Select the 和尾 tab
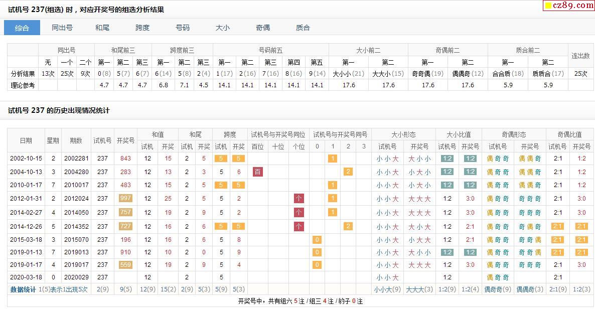 pos(102,28)
